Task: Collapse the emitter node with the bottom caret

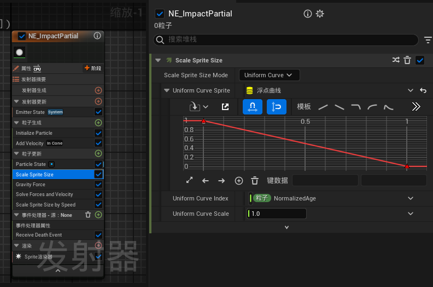Action: [58, 271]
